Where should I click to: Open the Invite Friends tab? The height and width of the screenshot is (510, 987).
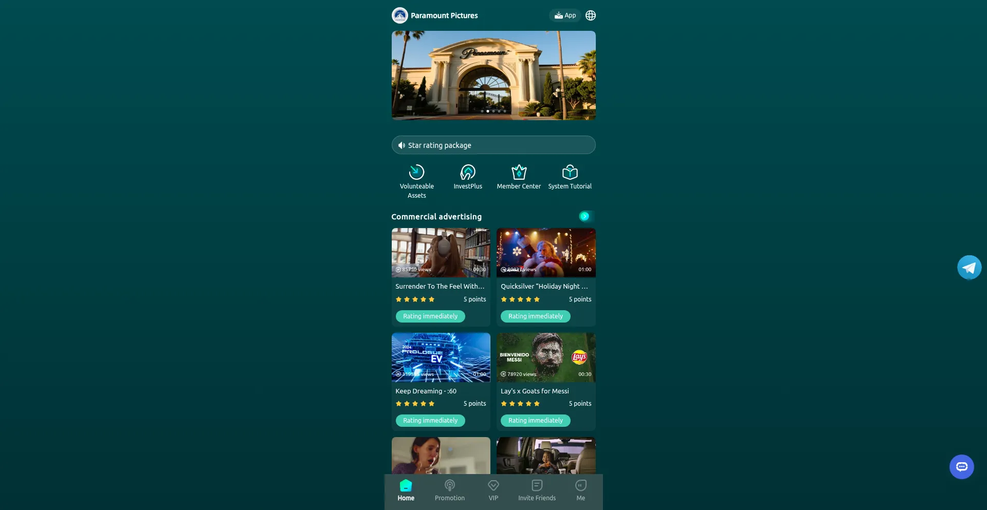tap(537, 490)
